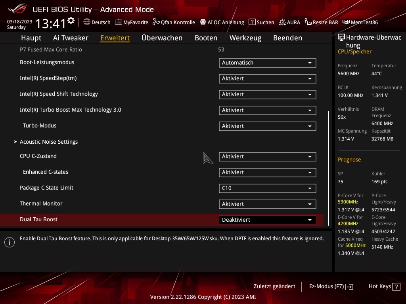Viewport: 406px width, 304px height.
Task: Open AURA lighting icon
Action: click(282, 22)
